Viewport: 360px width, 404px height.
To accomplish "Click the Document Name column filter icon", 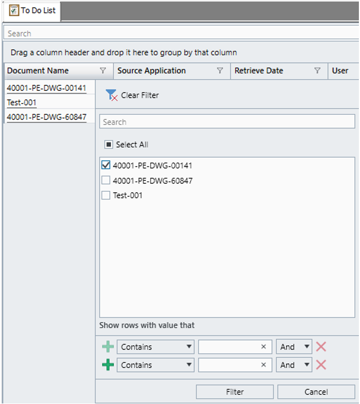I will click(103, 71).
